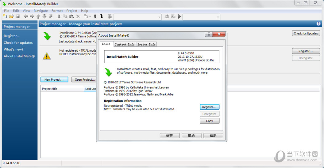This screenshot has width=324, height=168.
Task: Click the blue help question mark in header
Action: pos(318,24)
